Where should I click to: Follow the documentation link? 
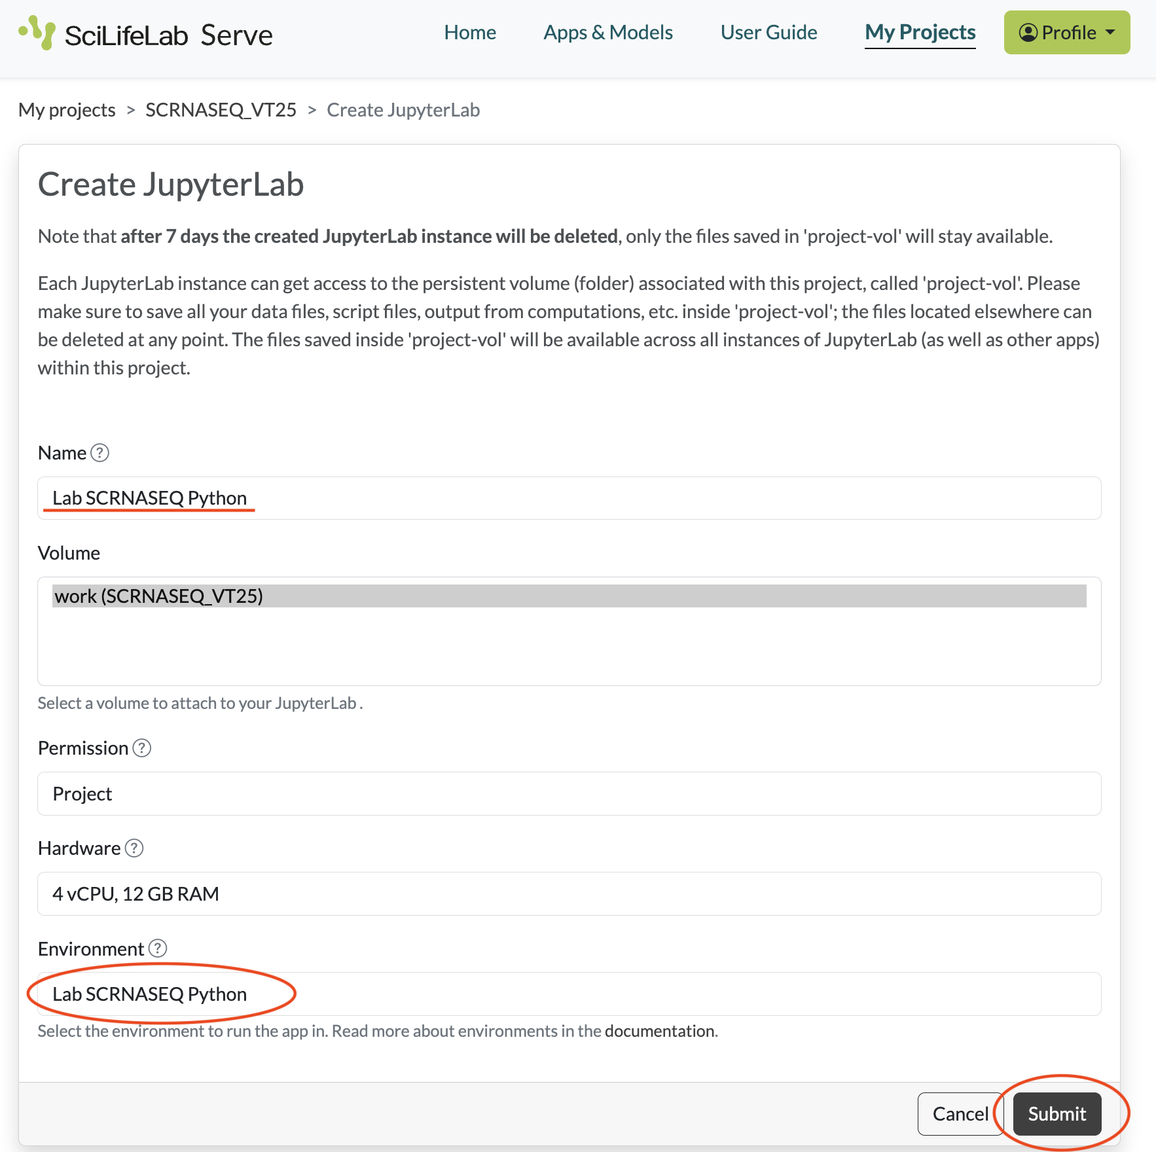click(x=659, y=1032)
